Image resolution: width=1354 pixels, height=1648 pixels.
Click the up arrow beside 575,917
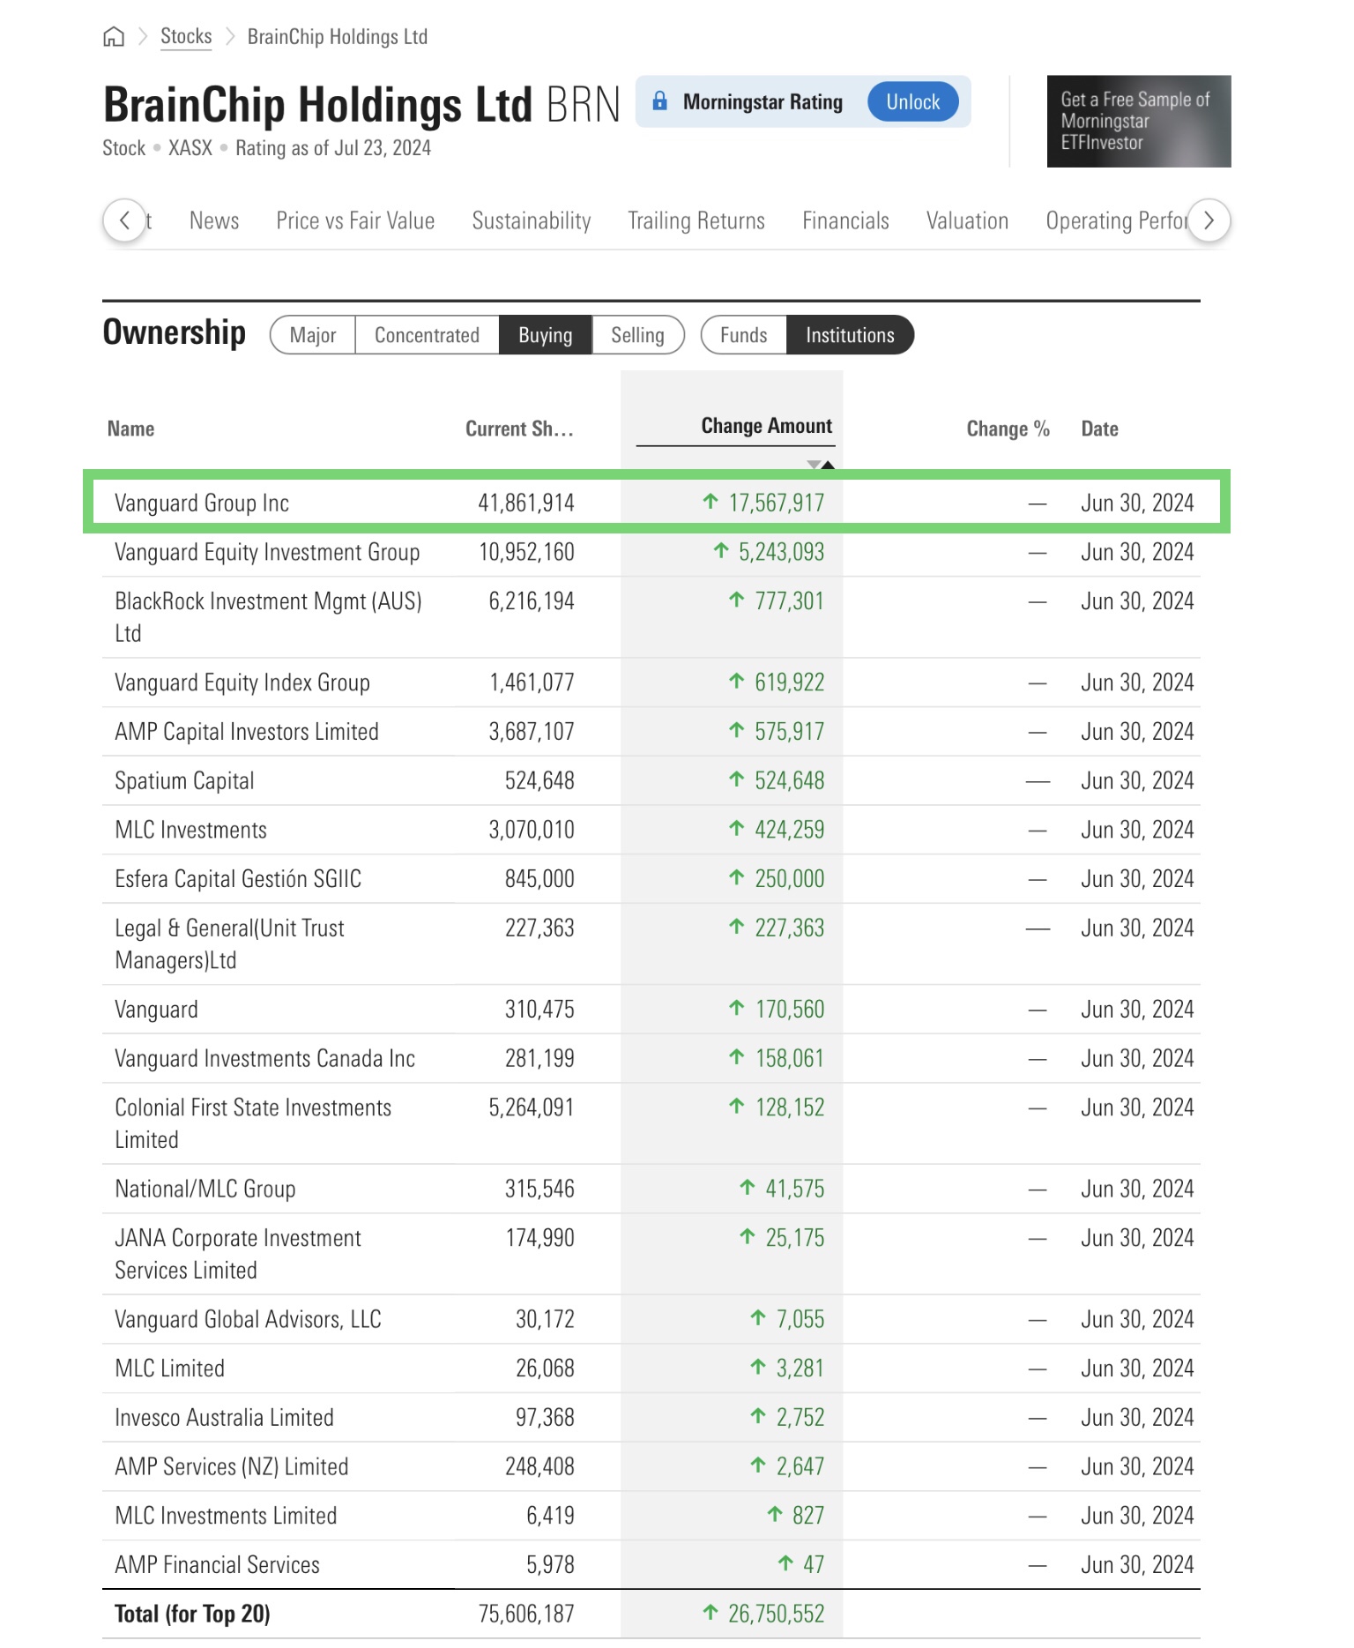pos(737,730)
